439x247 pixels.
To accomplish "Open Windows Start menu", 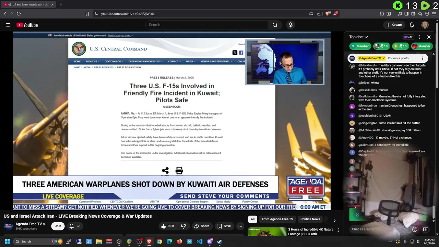I will point(7,242).
